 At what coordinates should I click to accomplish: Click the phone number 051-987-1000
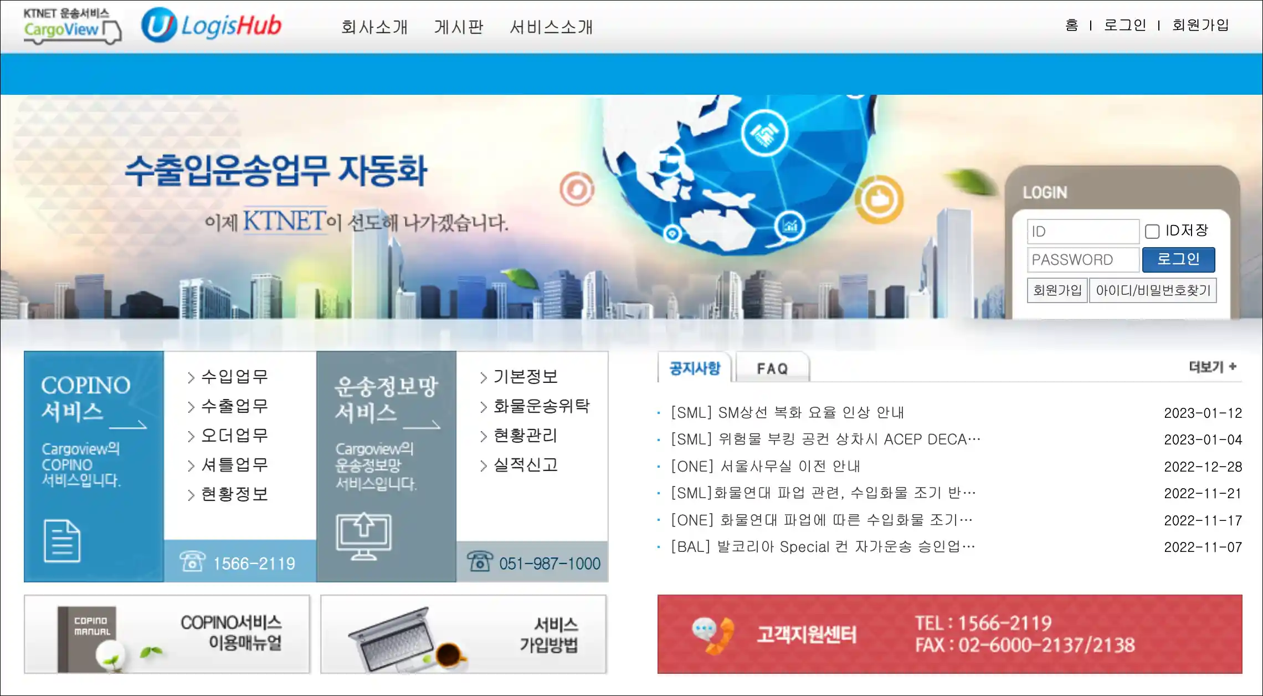(550, 564)
